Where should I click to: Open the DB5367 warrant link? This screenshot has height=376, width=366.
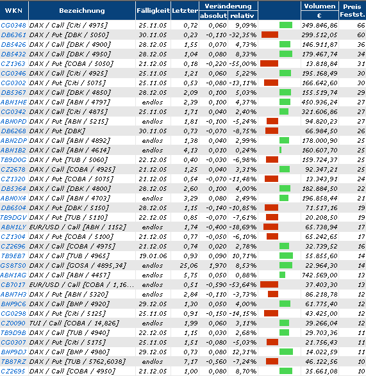point(13,93)
